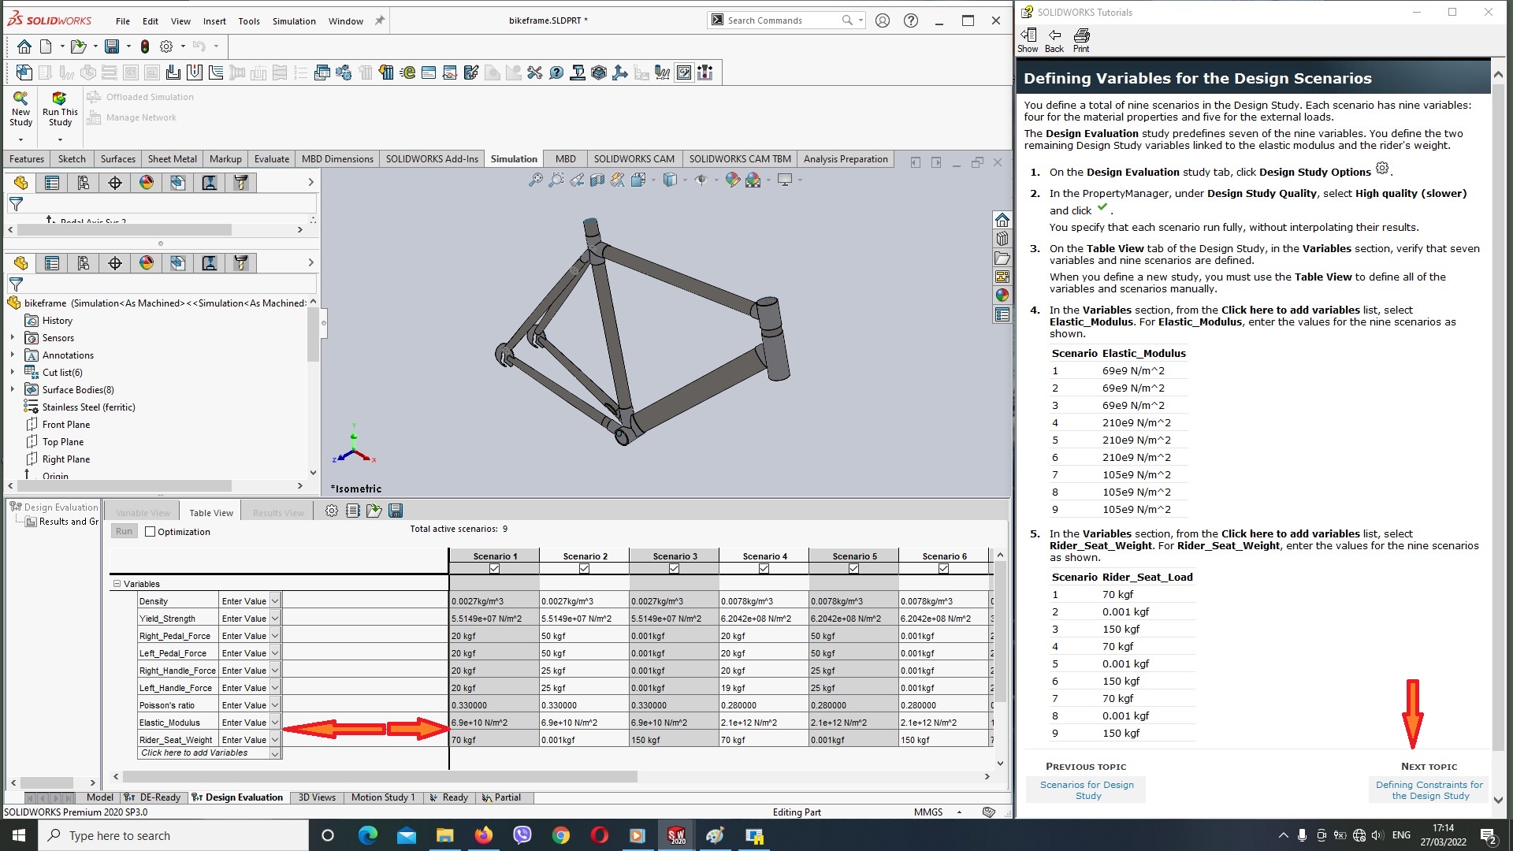1513x851 pixels.
Task: Click Back arrow in Tutorials window
Action: [1054, 40]
